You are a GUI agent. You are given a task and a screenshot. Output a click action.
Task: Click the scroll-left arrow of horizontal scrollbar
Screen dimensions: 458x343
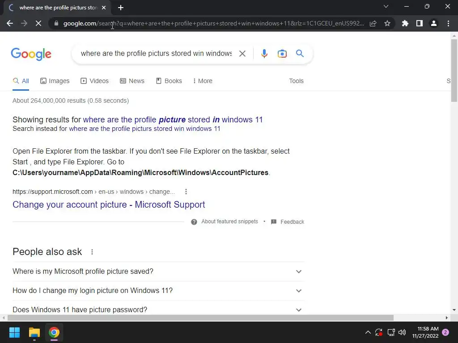coord(3,318)
